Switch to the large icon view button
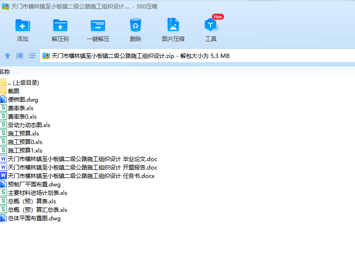The width and height of the screenshot is (355, 258). point(20,56)
